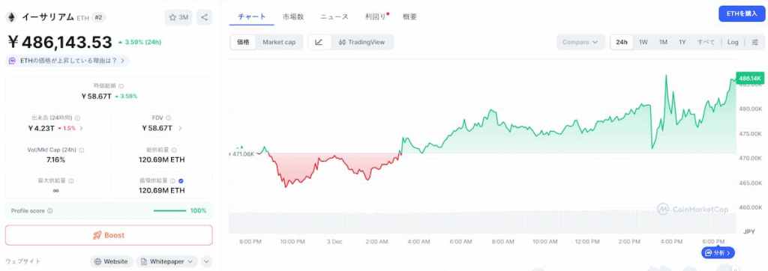
Task: Click the info icon next to 出来高 (24時間)
Action: [x=78, y=118]
